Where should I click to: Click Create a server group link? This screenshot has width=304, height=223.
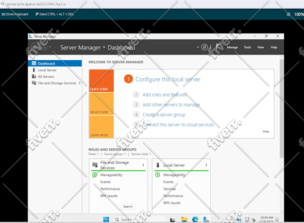point(164,115)
